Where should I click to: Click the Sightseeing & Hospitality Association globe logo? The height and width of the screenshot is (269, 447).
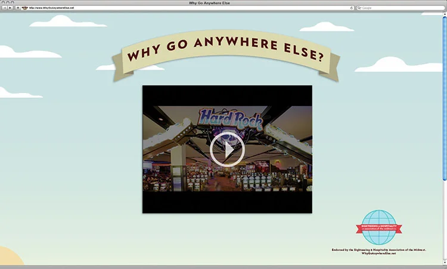click(379, 227)
